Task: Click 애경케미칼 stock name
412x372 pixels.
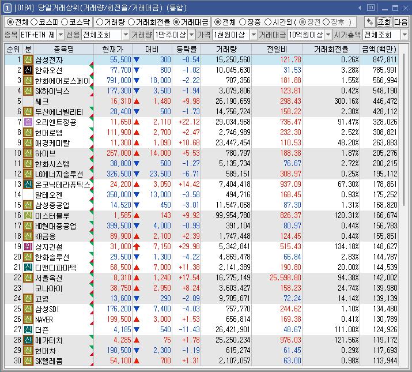Action: (x=52, y=143)
